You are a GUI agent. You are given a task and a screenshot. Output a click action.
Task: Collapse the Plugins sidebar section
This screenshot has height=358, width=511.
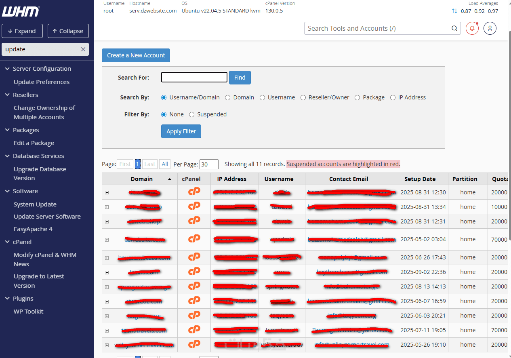(x=7, y=299)
